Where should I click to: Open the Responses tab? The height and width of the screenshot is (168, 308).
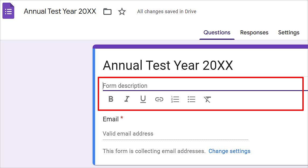[254, 32]
